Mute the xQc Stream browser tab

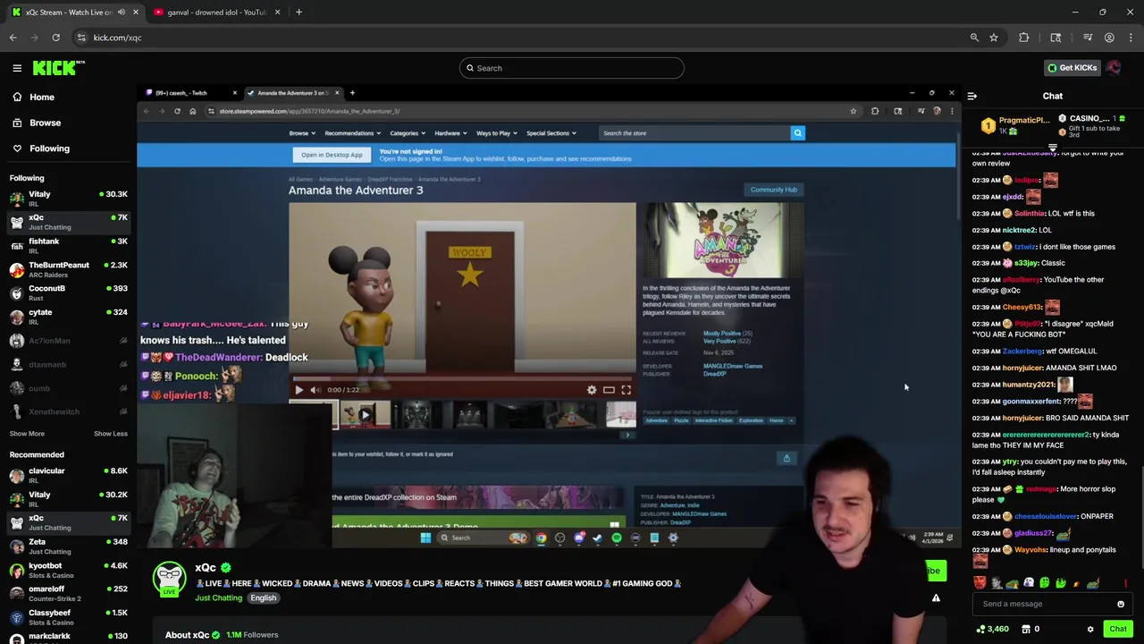pos(122,13)
